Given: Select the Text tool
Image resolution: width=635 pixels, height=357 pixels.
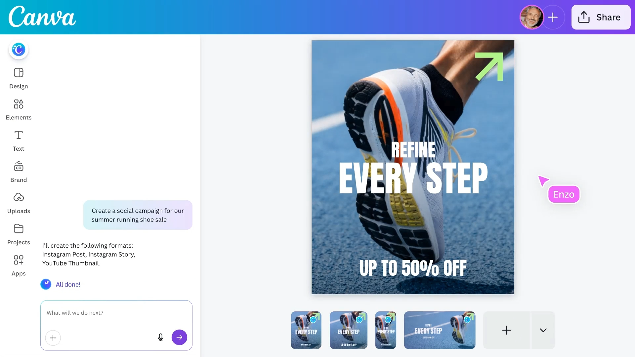Looking at the screenshot, I should coord(19,141).
